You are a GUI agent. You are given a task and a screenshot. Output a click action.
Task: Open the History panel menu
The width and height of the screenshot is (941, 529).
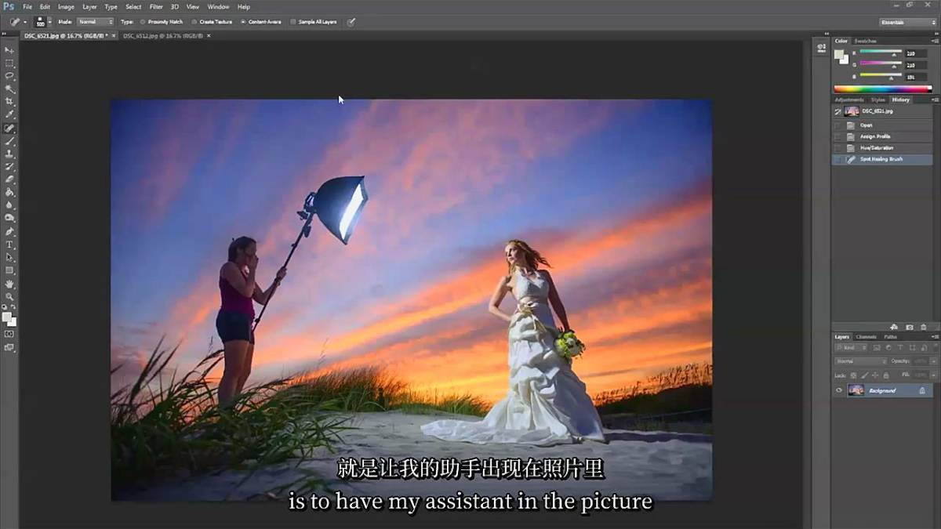[x=933, y=100]
